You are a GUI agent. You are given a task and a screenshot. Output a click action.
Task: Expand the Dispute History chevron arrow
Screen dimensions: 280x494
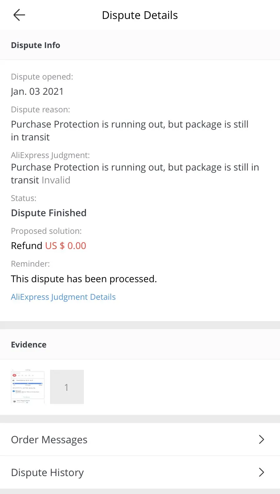point(261,472)
